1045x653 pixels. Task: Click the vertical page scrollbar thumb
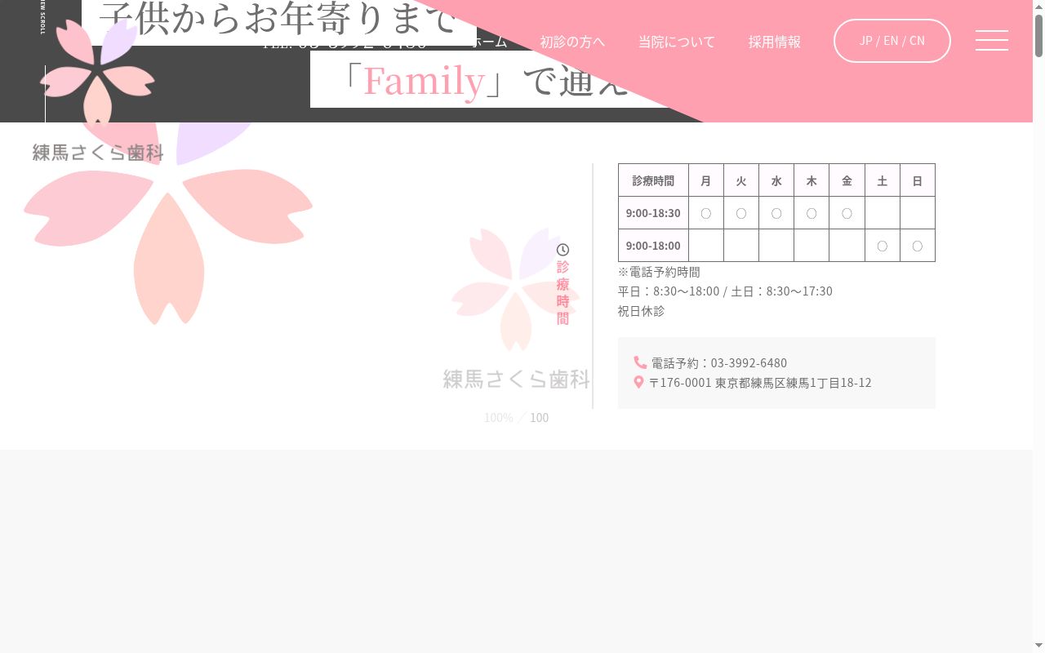click(x=1038, y=35)
